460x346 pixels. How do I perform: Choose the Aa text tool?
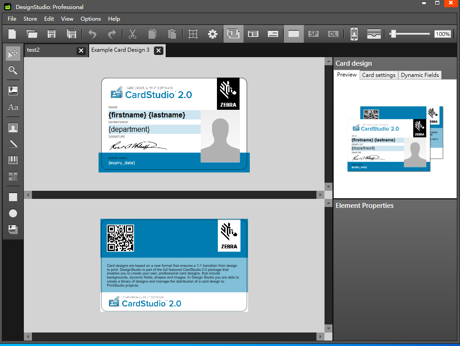click(x=13, y=107)
